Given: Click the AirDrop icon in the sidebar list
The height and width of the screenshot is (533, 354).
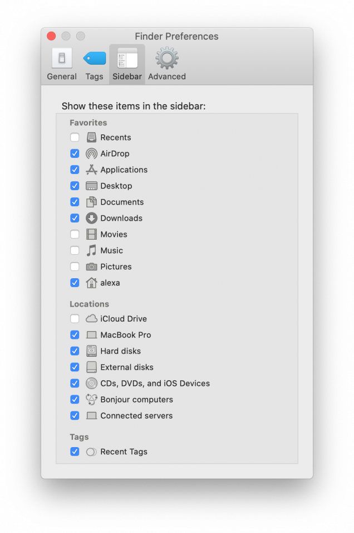Looking at the screenshot, I should click(90, 153).
